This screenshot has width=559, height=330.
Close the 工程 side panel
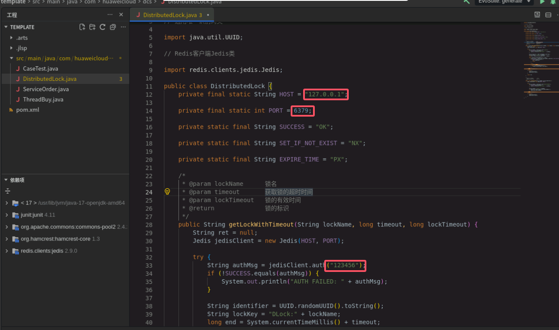[121, 15]
